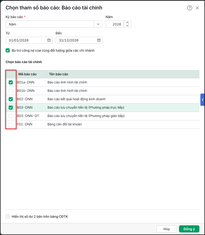Select the Bảng cân đối tài khoản row
The width and height of the screenshot is (205, 235).
102,124
